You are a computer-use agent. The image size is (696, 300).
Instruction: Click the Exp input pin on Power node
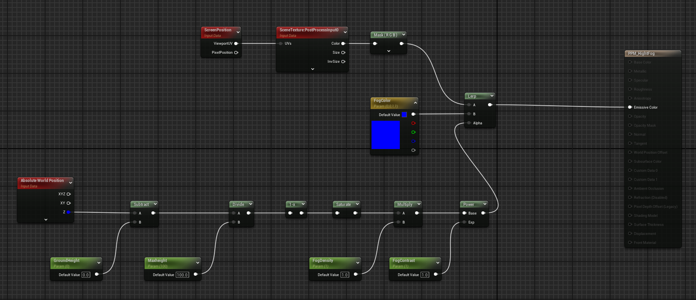(464, 222)
